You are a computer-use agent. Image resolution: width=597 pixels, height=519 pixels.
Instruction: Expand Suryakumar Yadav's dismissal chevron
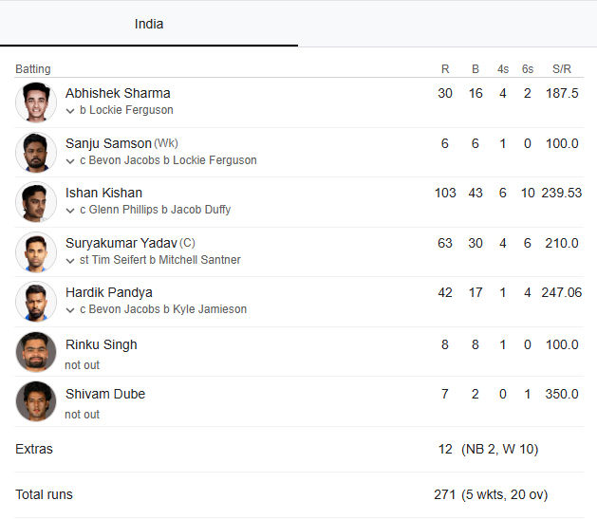(x=70, y=260)
